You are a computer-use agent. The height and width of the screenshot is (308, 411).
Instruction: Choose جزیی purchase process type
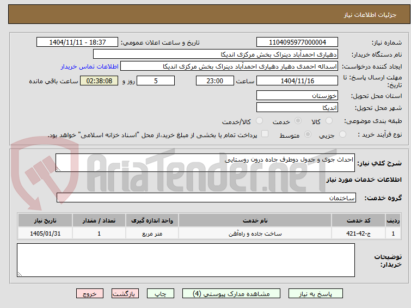[x=342, y=134]
